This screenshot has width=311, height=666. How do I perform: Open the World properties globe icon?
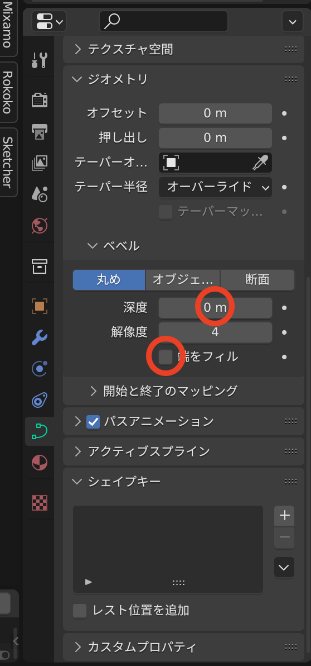[40, 226]
